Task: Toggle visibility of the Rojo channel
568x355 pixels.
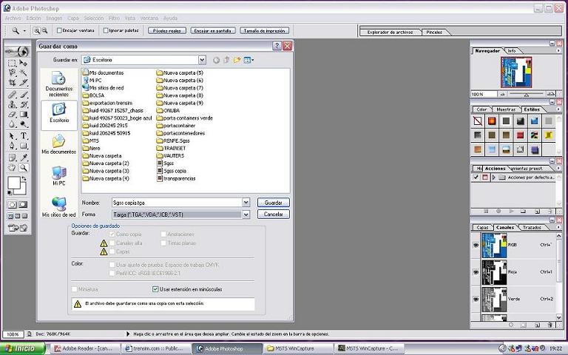Action: point(476,272)
